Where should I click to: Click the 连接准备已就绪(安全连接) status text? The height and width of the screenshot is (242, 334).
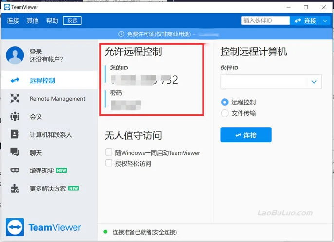pos(145,232)
